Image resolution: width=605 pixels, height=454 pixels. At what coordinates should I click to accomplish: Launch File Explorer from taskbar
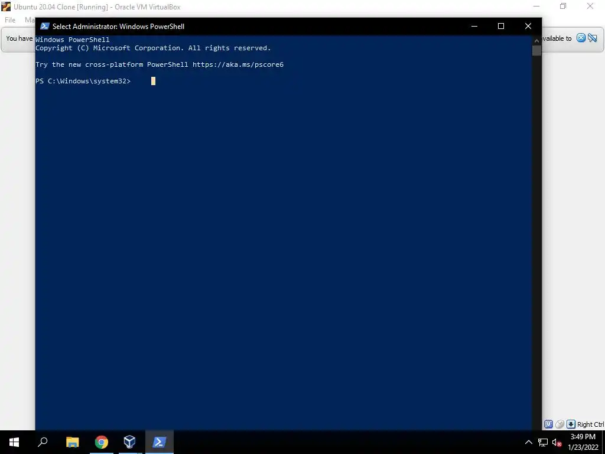72,442
